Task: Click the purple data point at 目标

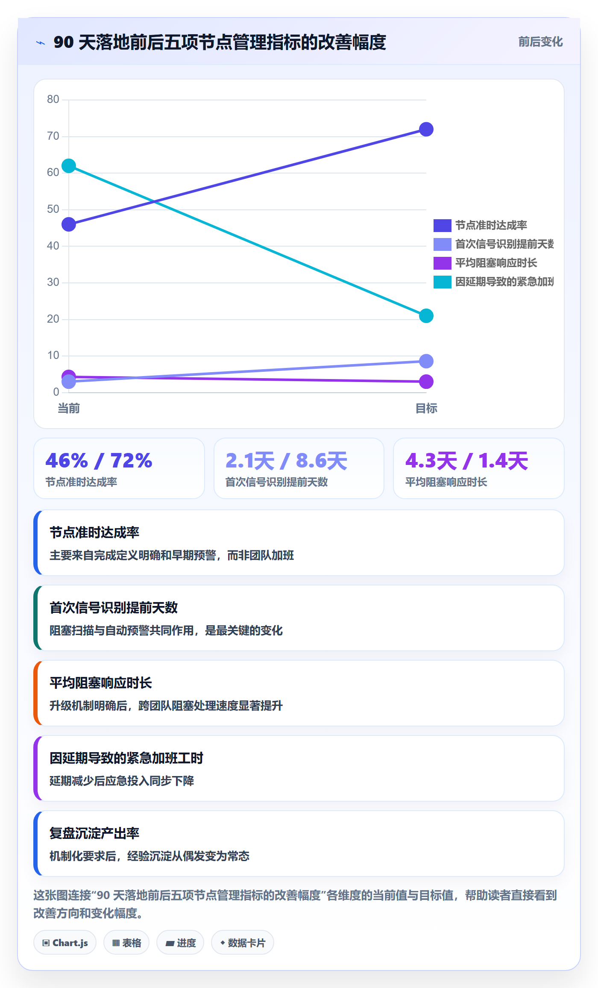Action: click(426, 382)
